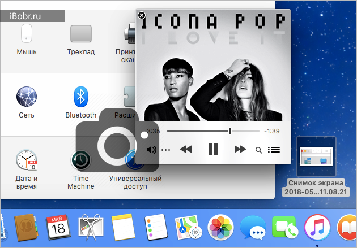Open iTunes from the Dock
The height and width of the screenshot is (248, 357).
click(317, 227)
